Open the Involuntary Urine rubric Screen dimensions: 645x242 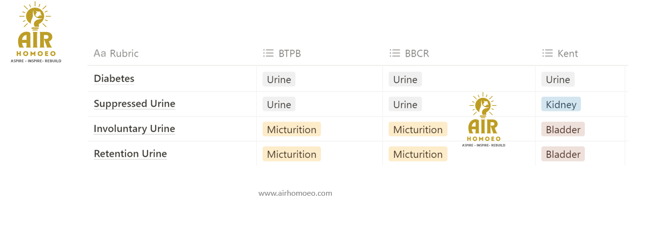point(134,128)
